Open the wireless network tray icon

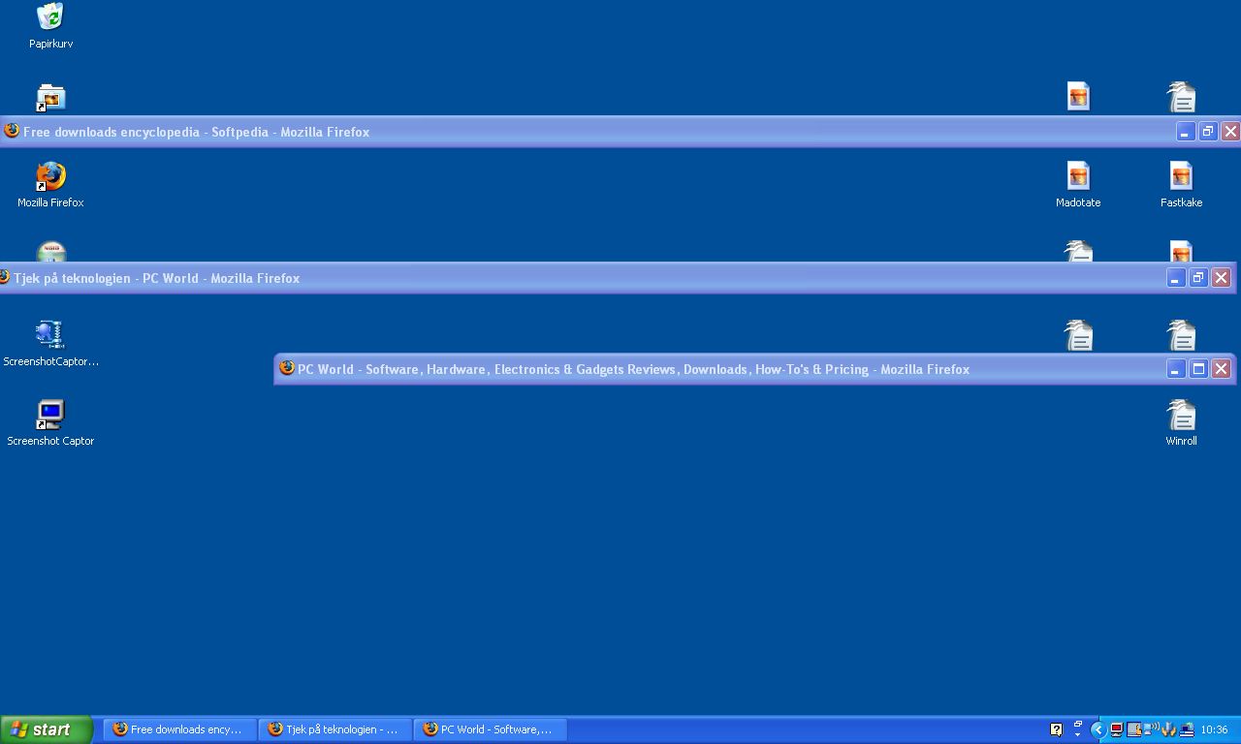tap(1151, 729)
